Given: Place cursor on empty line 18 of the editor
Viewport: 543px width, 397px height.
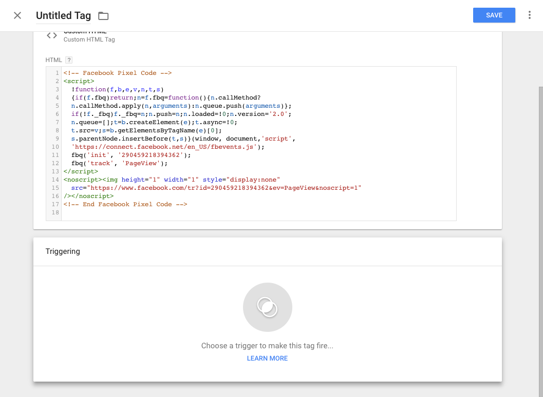Looking at the screenshot, I should [205, 213].
